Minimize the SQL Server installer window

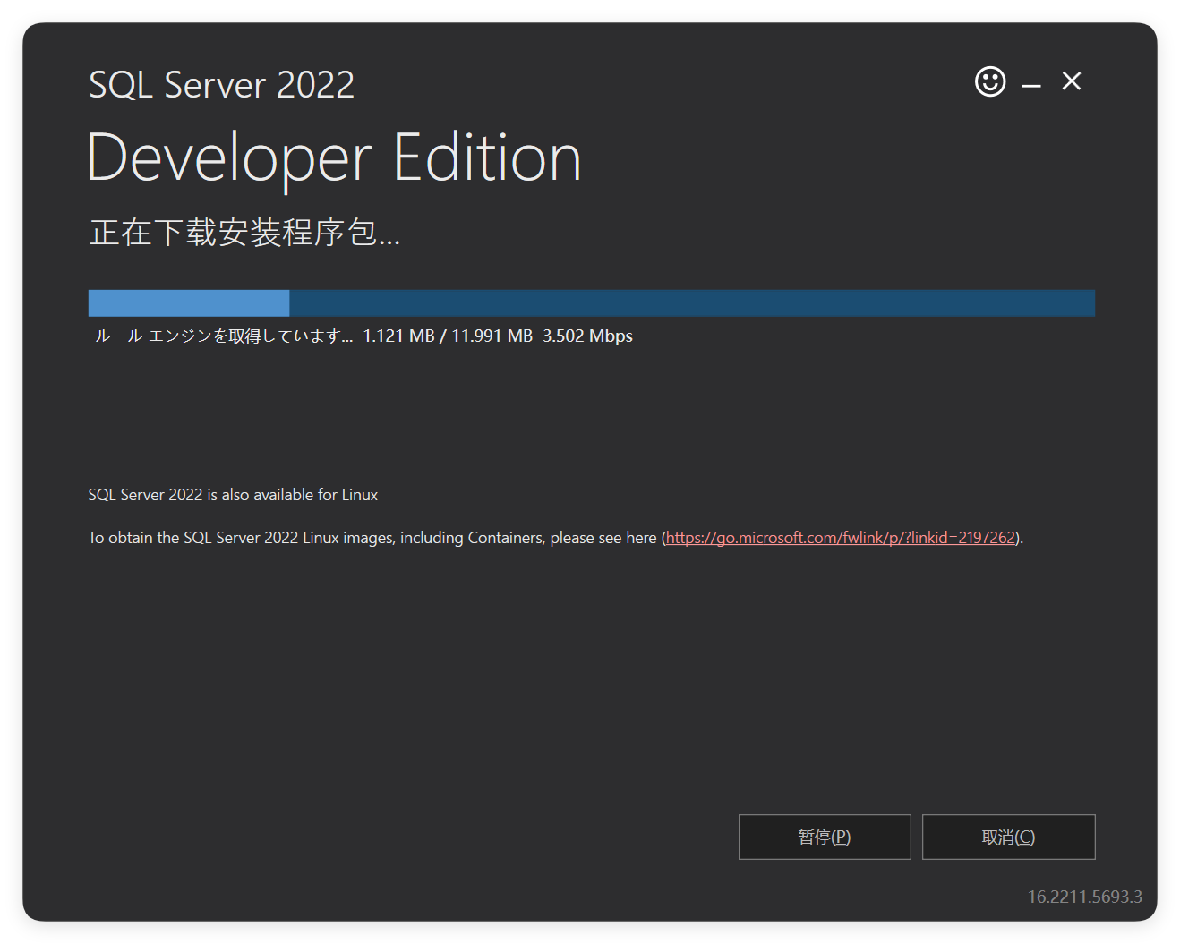click(x=1031, y=86)
